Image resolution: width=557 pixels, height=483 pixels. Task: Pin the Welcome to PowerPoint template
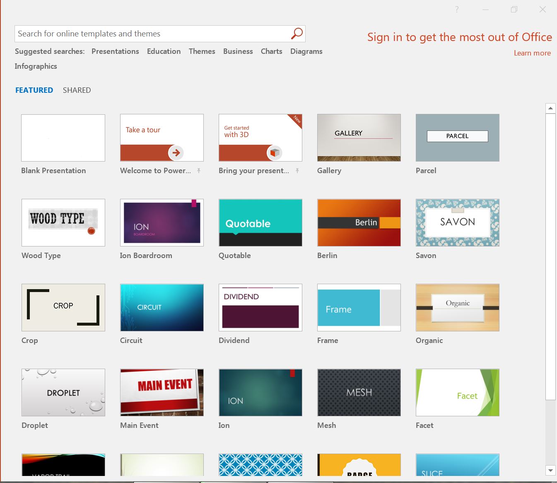199,171
